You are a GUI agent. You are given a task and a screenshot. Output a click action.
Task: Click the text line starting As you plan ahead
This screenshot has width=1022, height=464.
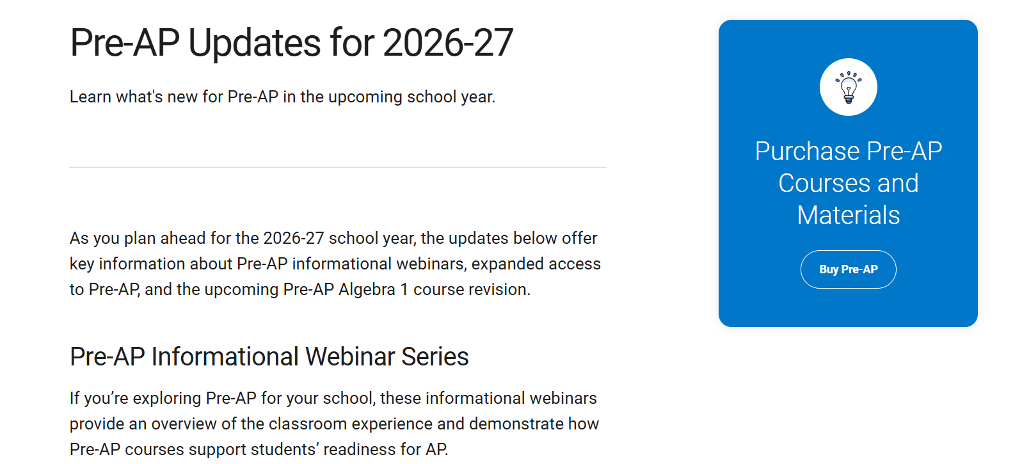[333, 238]
